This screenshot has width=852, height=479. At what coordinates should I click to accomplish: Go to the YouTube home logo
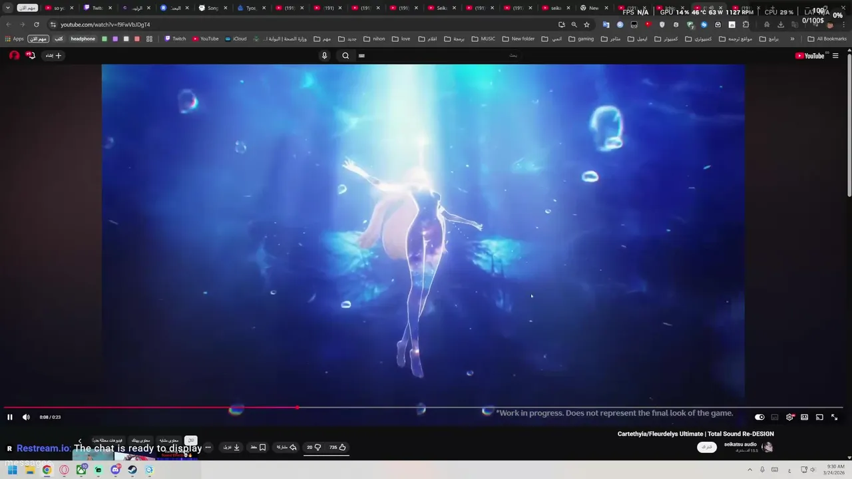[x=810, y=56]
